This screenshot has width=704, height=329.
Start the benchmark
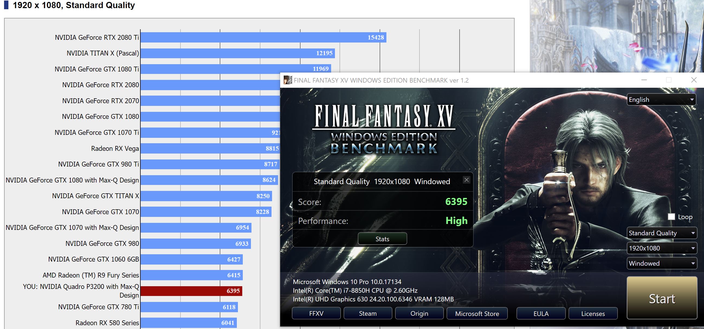pos(662,298)
